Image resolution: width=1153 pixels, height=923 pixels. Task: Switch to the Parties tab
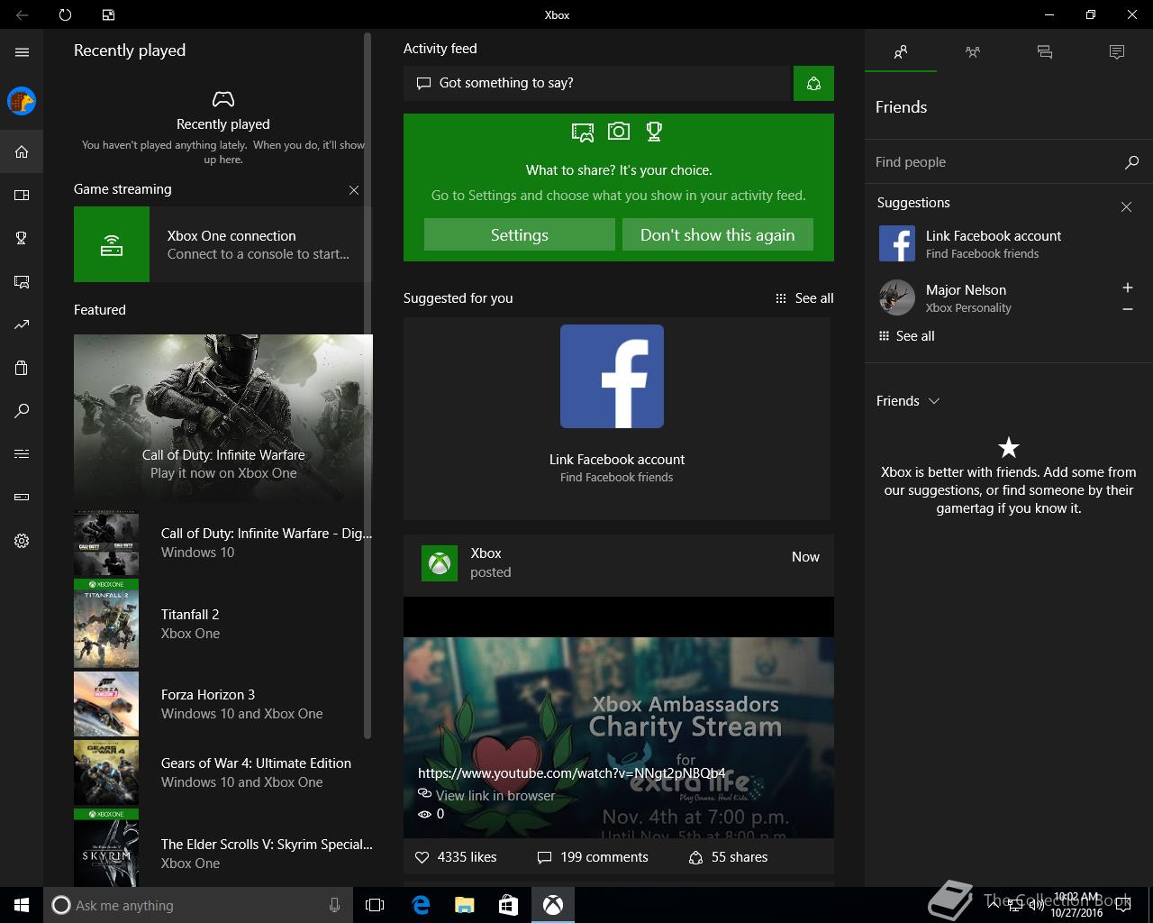pos(973,52)
